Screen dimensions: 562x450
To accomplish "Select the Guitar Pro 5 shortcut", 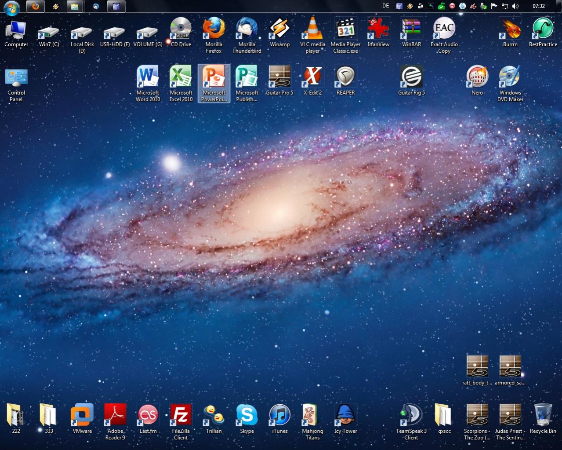I will click(x=279, y=77).
